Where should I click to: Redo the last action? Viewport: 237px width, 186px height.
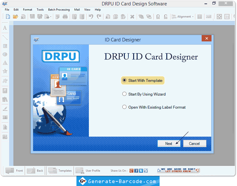coord(99,16)
